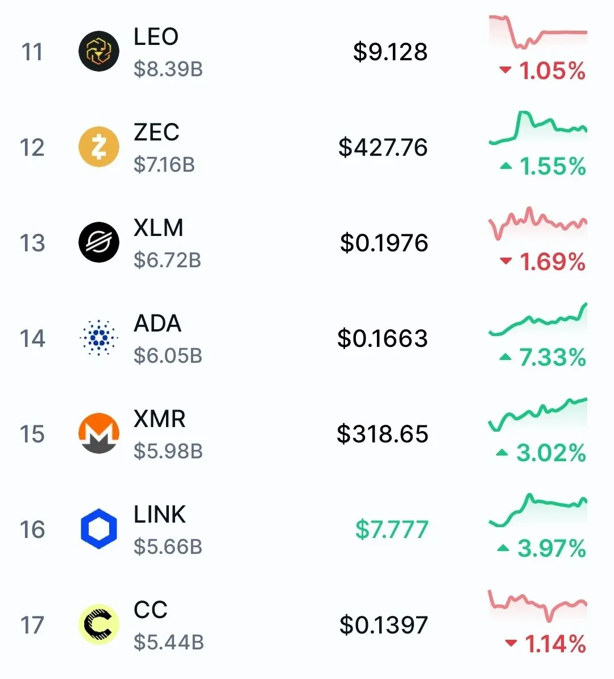Select the ADA 7.33% change indicator
This screenshot has height=679, width=614.
(x=543, y=357)
